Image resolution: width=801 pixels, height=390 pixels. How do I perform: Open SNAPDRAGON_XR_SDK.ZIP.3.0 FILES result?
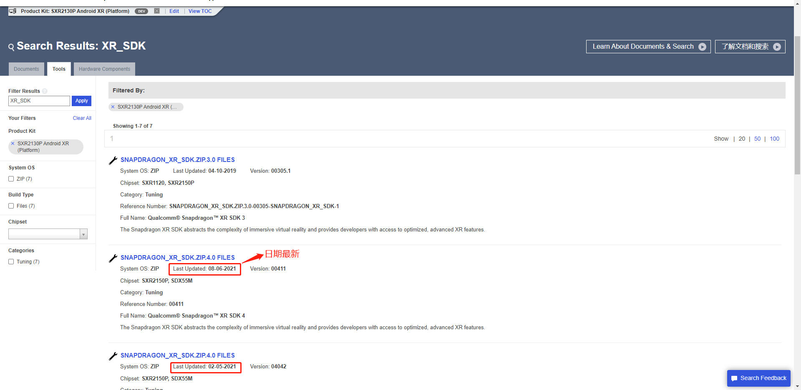[x=178, y=160]
